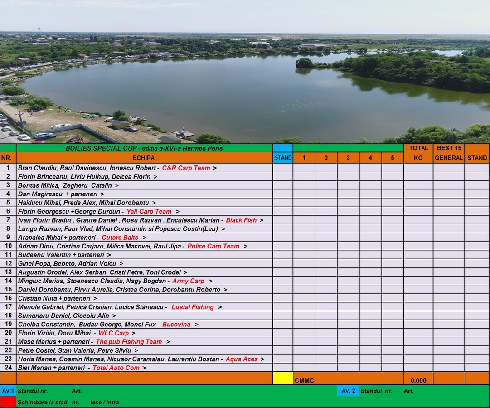Click the BEST 15 GENERAL header

[448, 153]
